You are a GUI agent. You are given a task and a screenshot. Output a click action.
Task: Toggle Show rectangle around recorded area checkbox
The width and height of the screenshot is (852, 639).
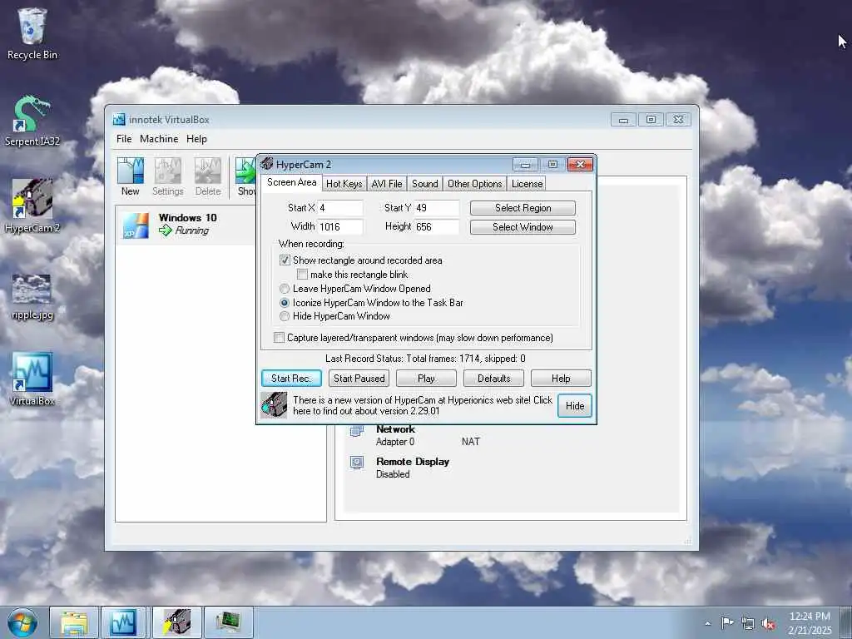click(285, 260)
